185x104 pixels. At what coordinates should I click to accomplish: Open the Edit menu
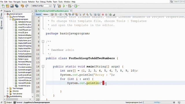(x=6, y=2)
